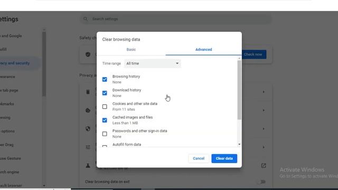
Task: Uncheck the Browsing history checkbox
Action: coord(105,80)
